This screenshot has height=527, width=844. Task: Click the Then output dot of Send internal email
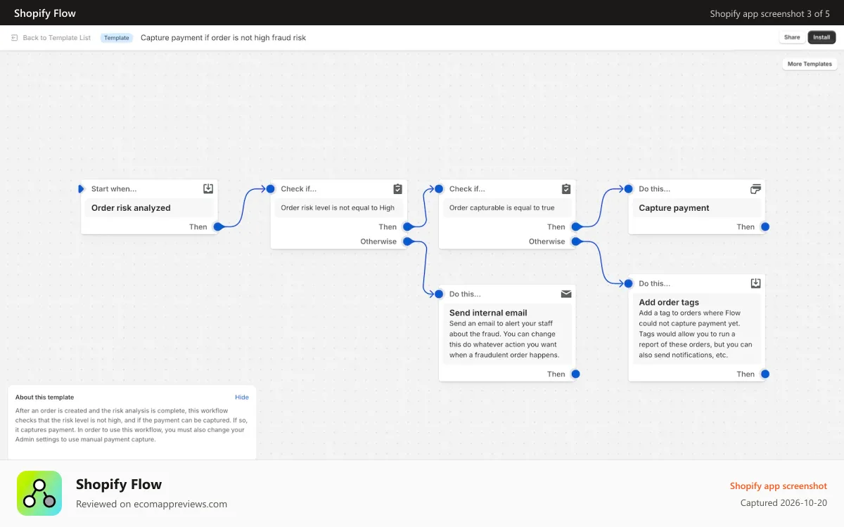coord(575,375)
